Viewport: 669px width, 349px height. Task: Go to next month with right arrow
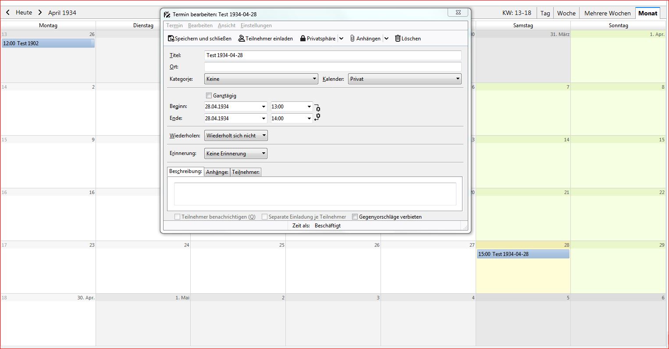click(x=40, y=13)
